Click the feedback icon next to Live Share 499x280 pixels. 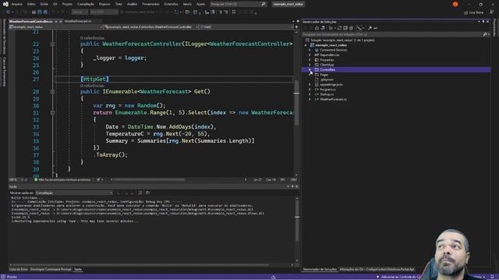(492, 12)
